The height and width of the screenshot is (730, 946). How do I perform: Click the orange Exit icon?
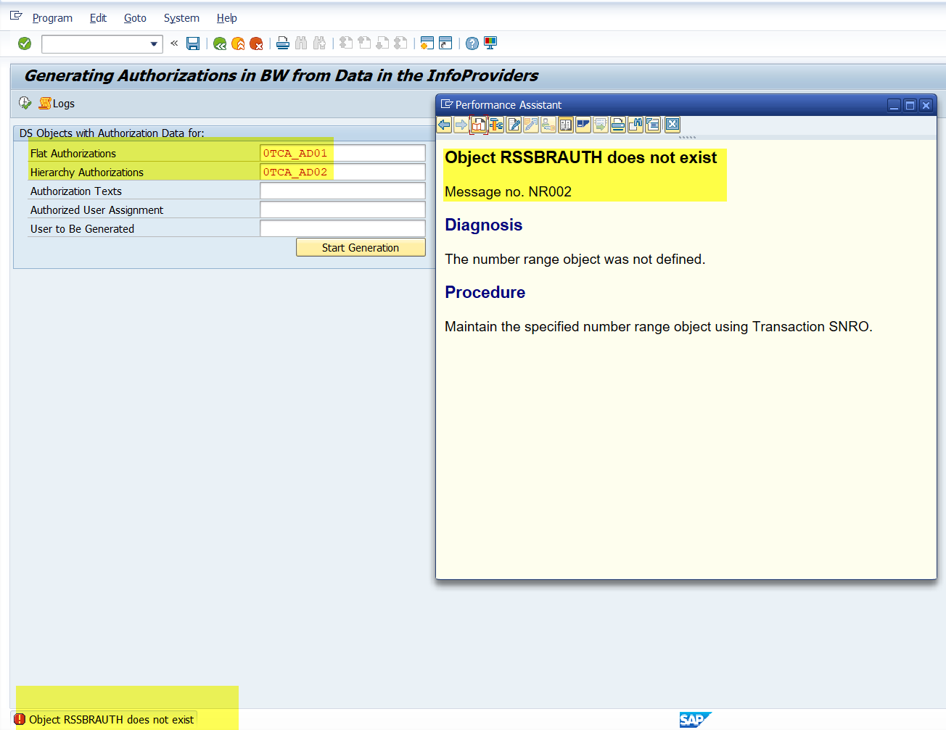238,43
